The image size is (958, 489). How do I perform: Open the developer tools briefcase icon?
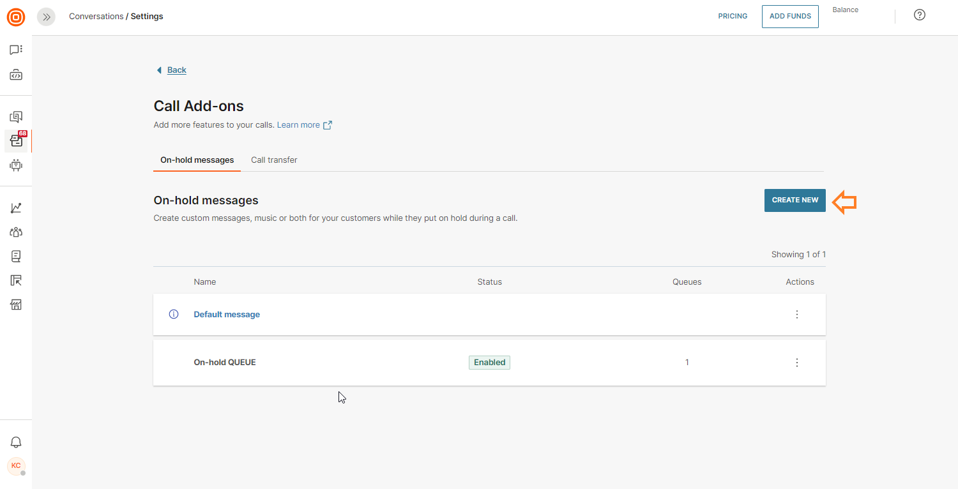[x=16, y=75]
